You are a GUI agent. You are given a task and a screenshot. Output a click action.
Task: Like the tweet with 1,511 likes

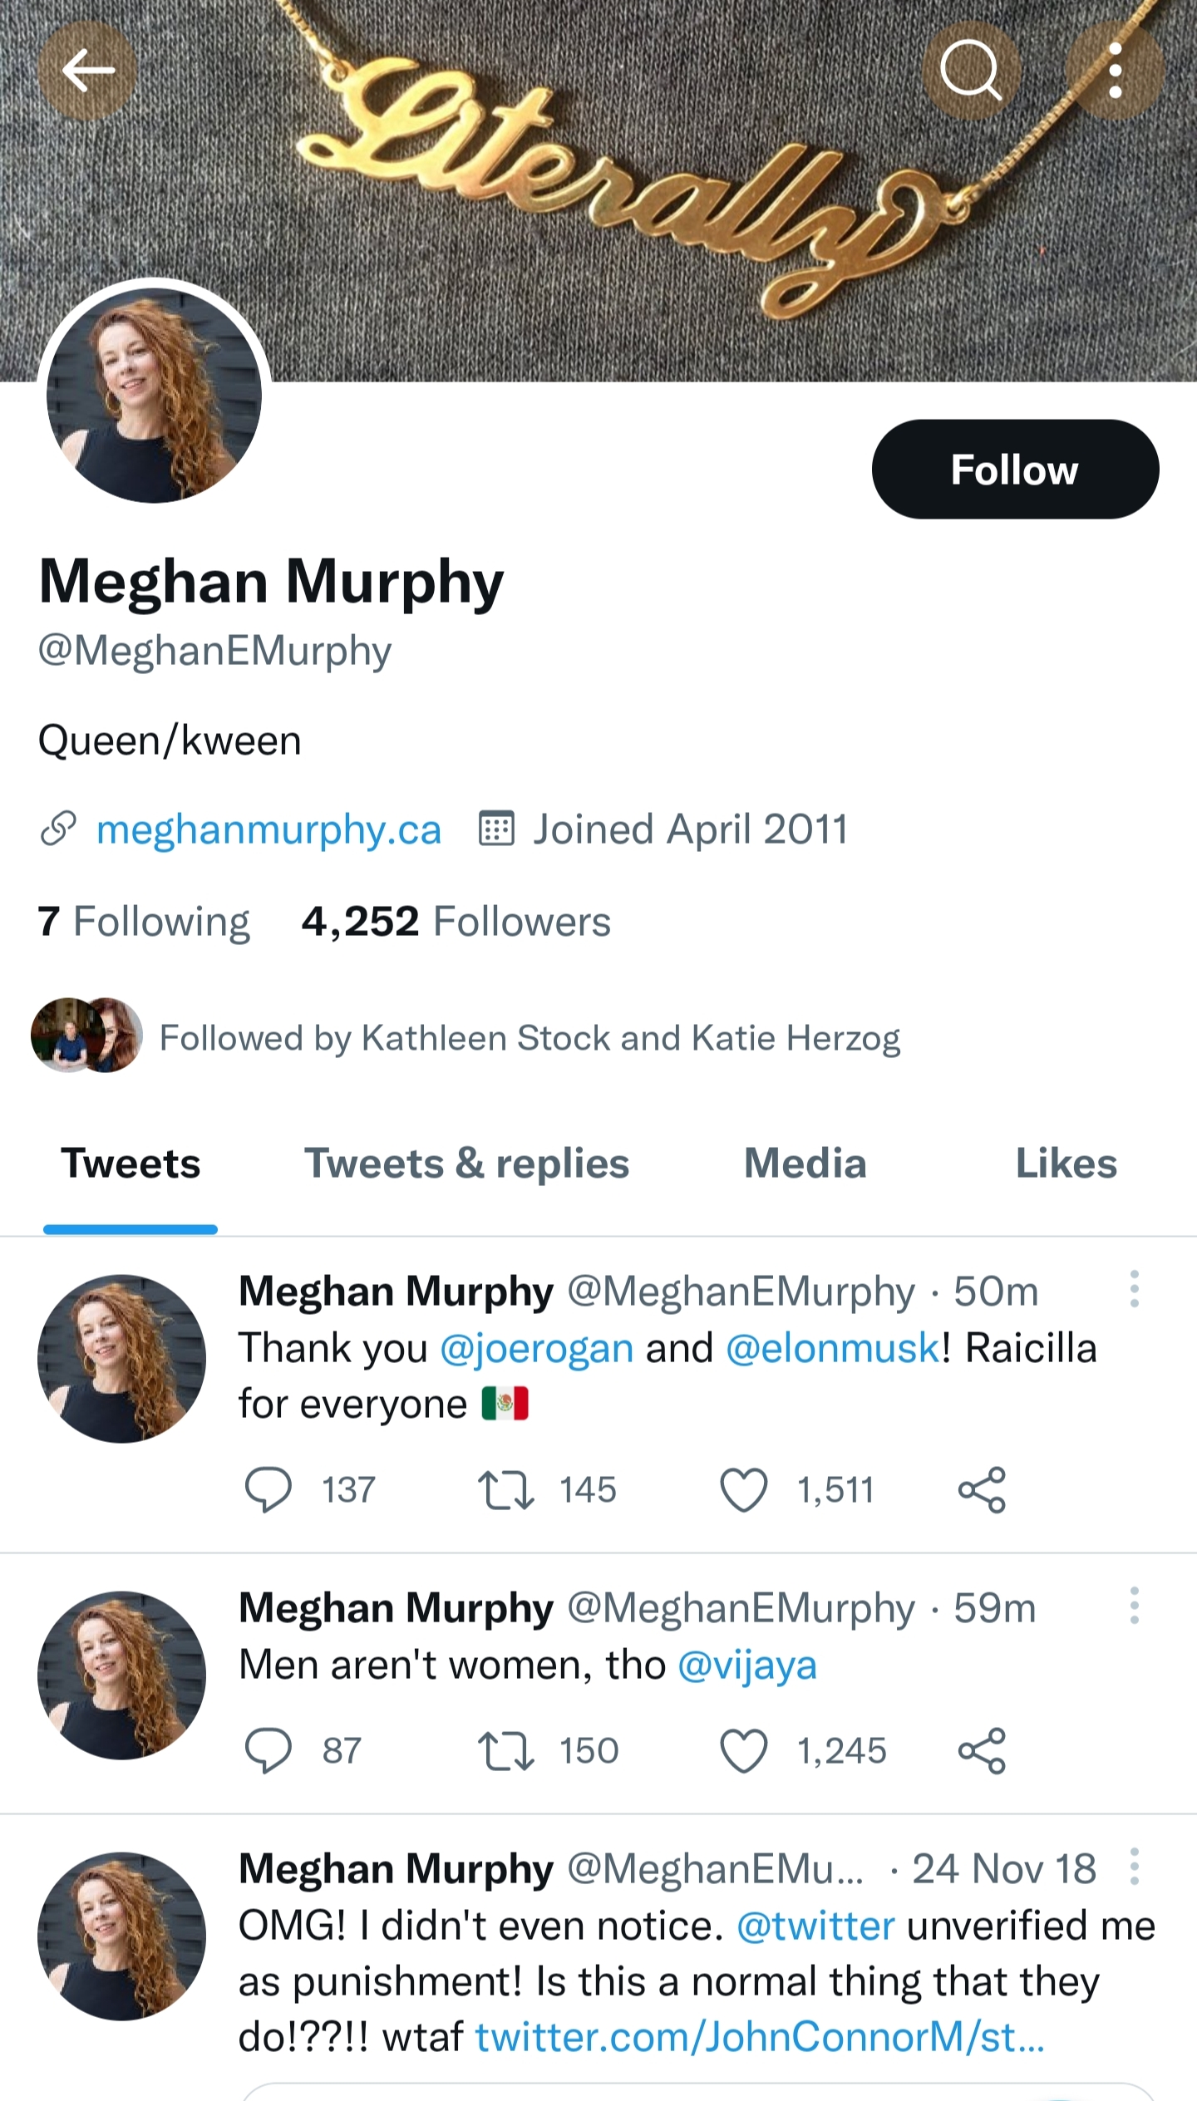[743, 1490]
